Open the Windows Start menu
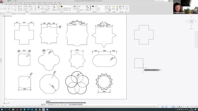The image size is (198, 111). pos(2,109)
